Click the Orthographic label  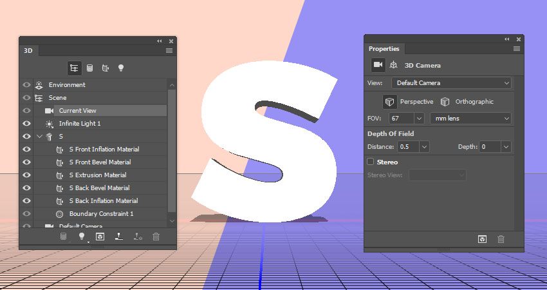point(474,102)
